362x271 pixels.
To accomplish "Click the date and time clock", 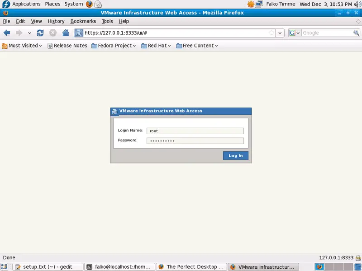I will [326, 4].
